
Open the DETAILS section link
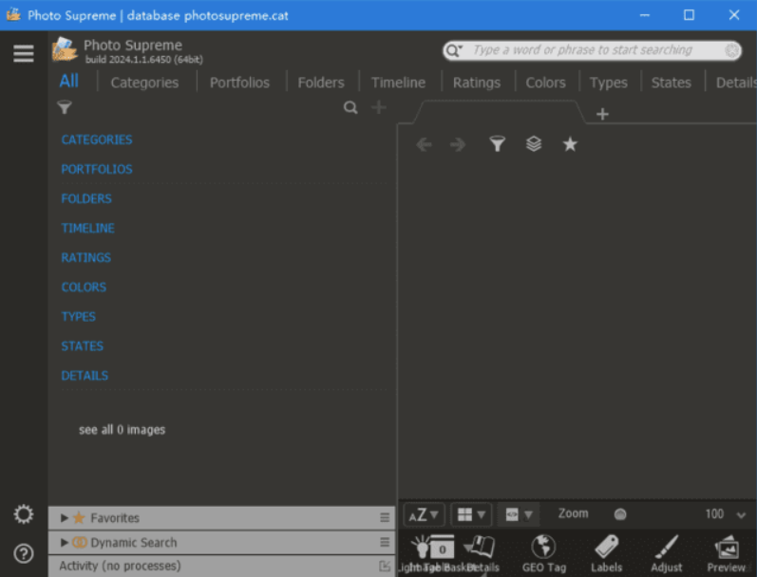click(85, 375)
